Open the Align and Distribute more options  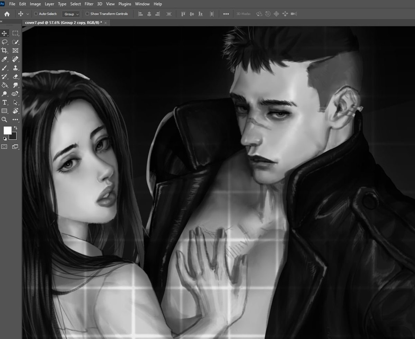click(x=226, y=14)
